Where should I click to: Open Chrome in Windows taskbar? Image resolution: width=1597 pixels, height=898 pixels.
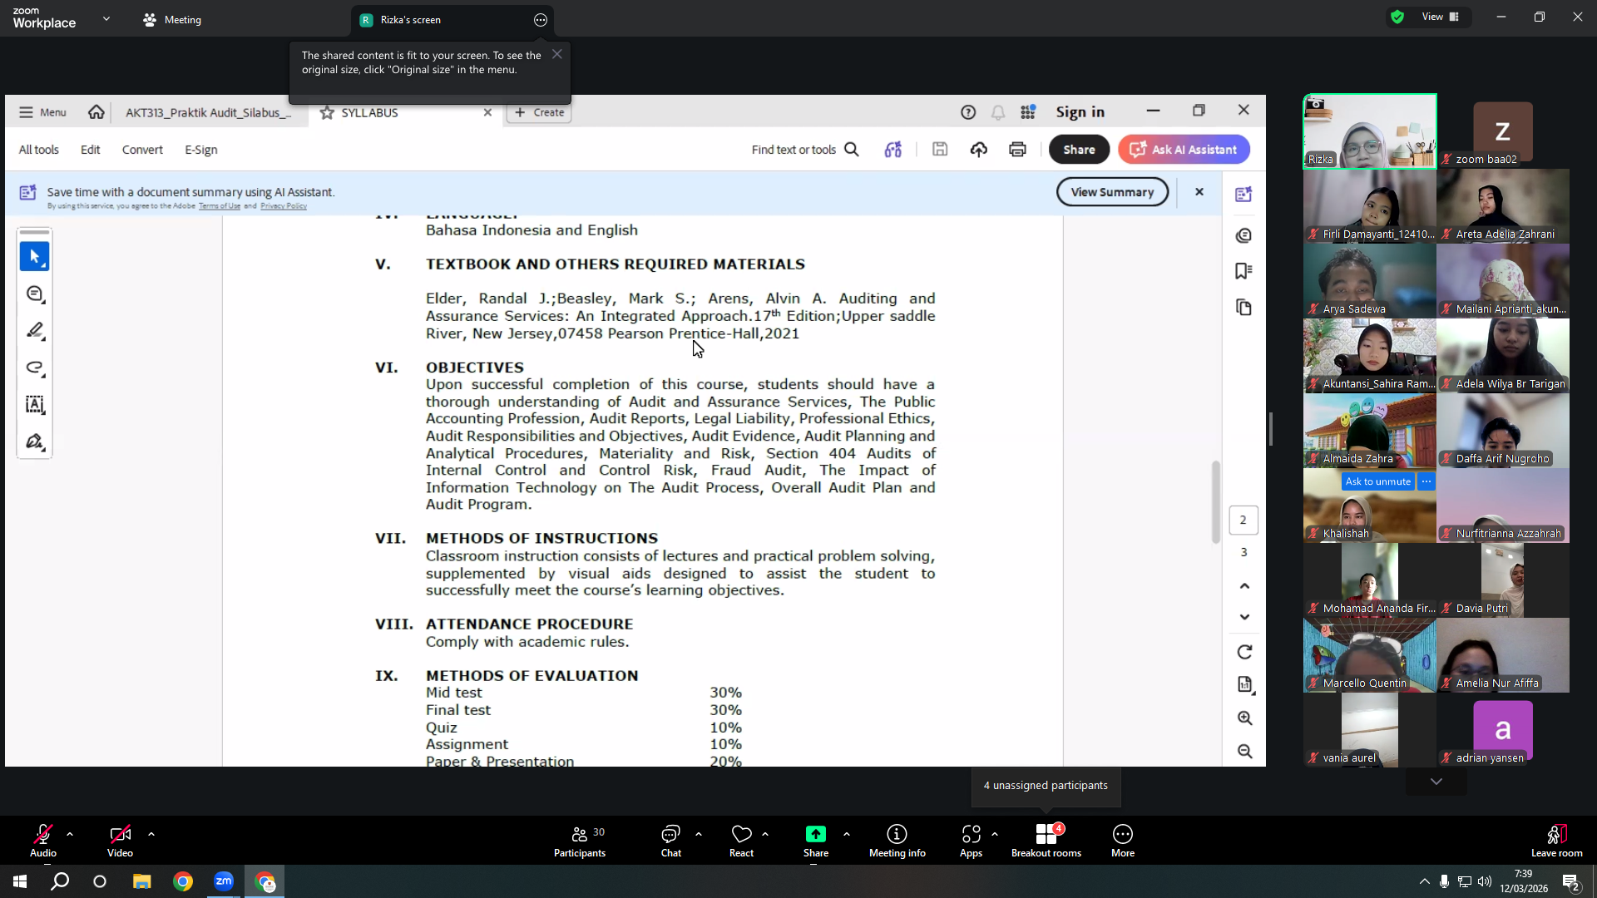182,881
